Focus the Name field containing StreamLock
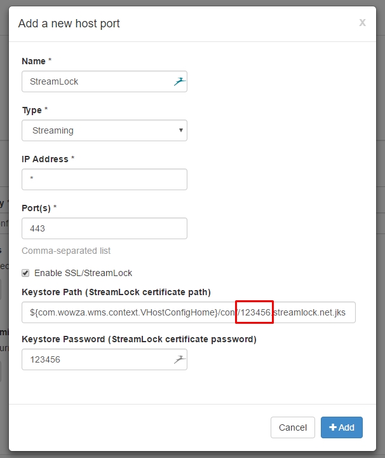The image size is (385, 458). (x=104, y=81)
